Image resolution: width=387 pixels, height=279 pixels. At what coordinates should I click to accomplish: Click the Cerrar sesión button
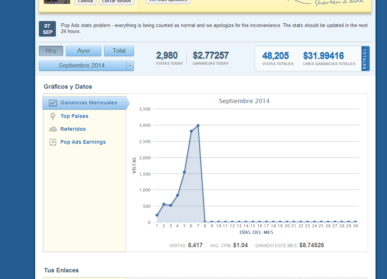point(117,1)
